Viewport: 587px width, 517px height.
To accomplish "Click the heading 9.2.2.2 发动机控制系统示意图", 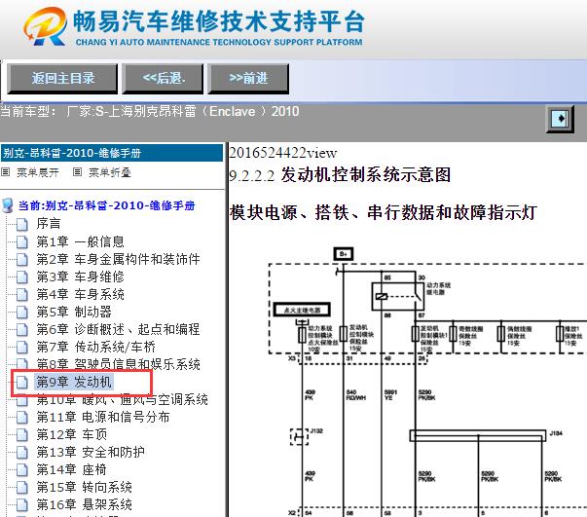I will pos(340,175).
